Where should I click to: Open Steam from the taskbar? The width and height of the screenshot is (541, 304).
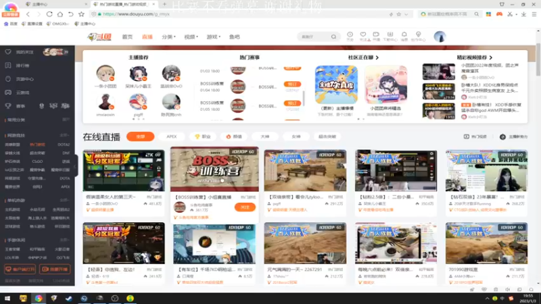(x=69, y=298)
